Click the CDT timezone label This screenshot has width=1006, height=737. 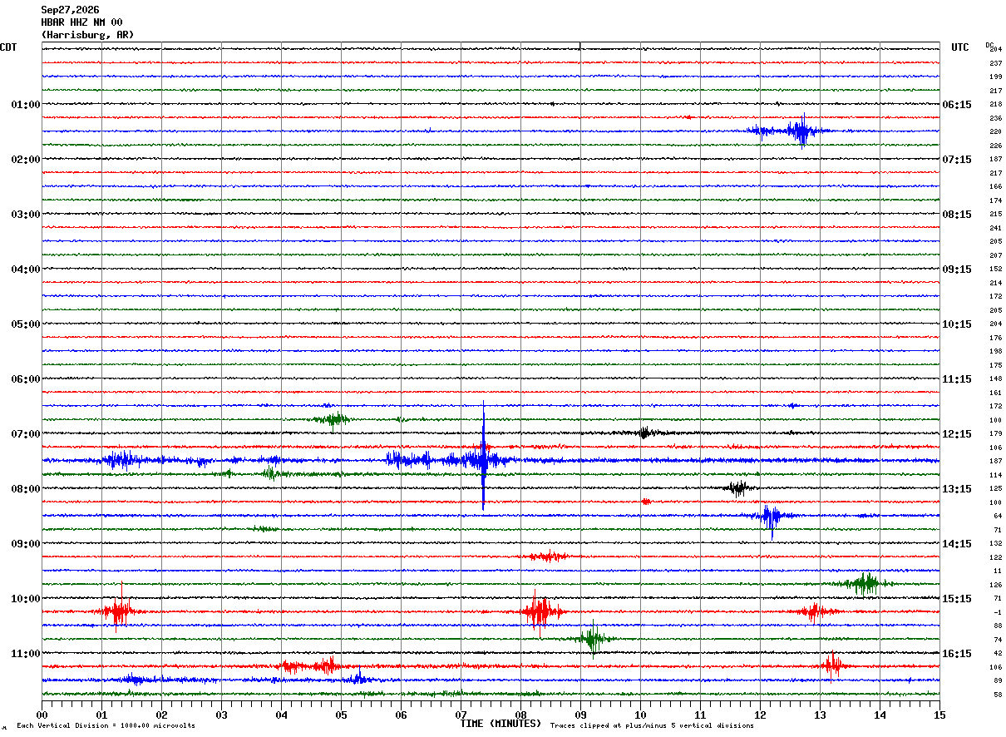(8, 47)
